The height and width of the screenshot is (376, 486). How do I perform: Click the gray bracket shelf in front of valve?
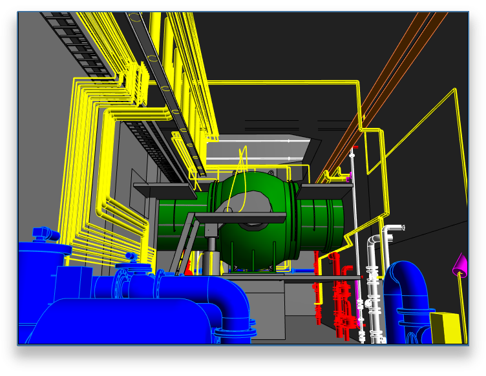point(239,218)
